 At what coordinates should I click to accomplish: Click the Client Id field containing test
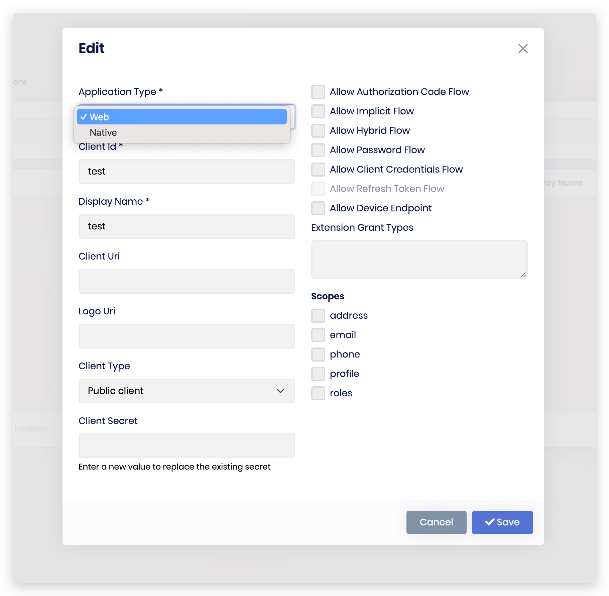tap(187, 172)
